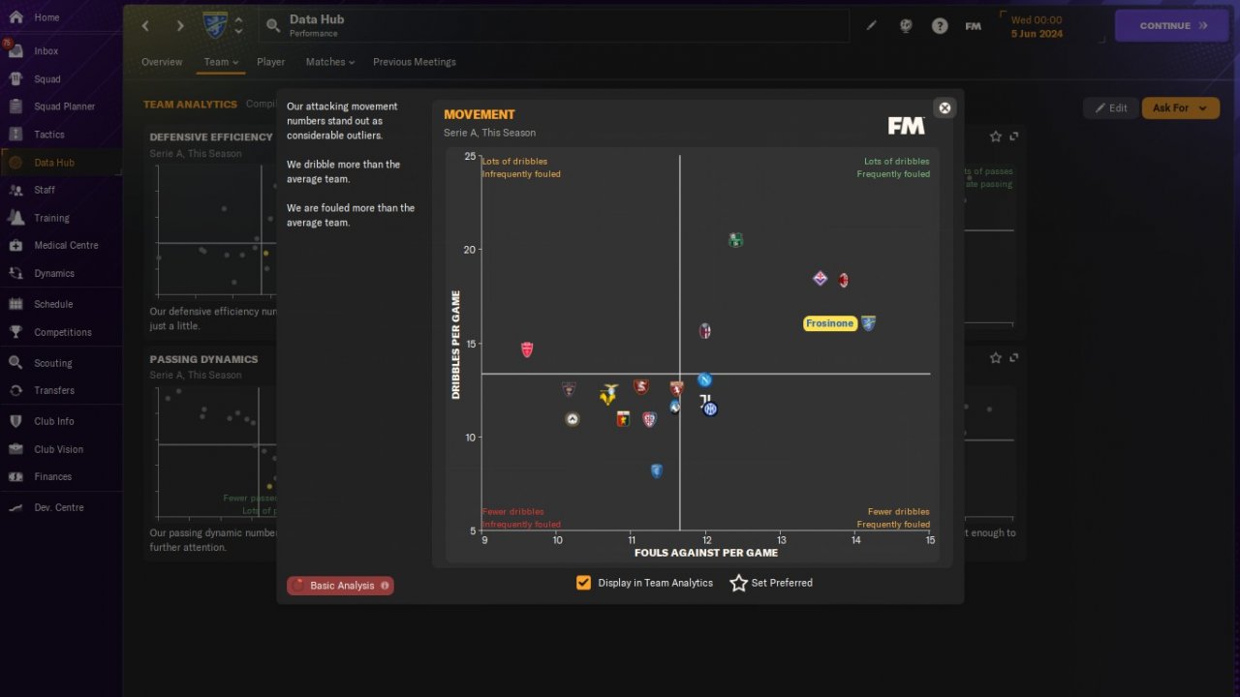Viewport: 1240px width, 697px height.
Task: Open the Home icon in the sidebar
Action: pos(15,17)
